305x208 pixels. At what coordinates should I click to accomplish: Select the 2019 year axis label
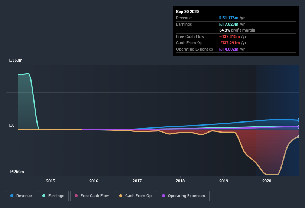[x=223, y=181]
